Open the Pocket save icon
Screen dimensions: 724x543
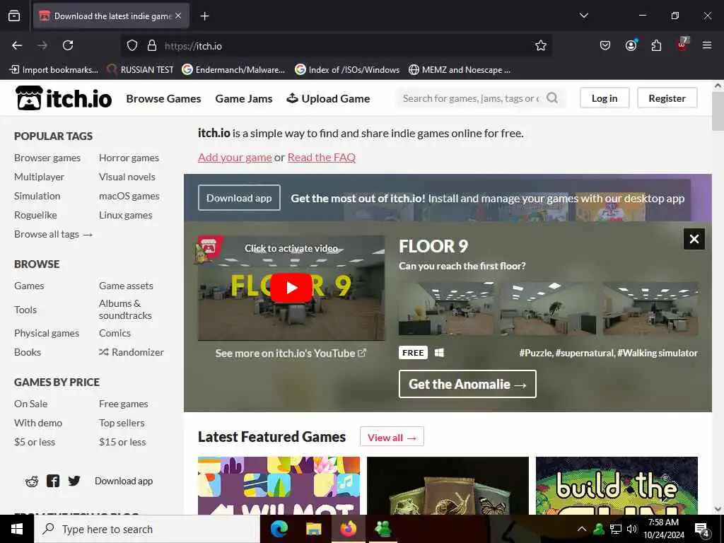pos(605,45)
